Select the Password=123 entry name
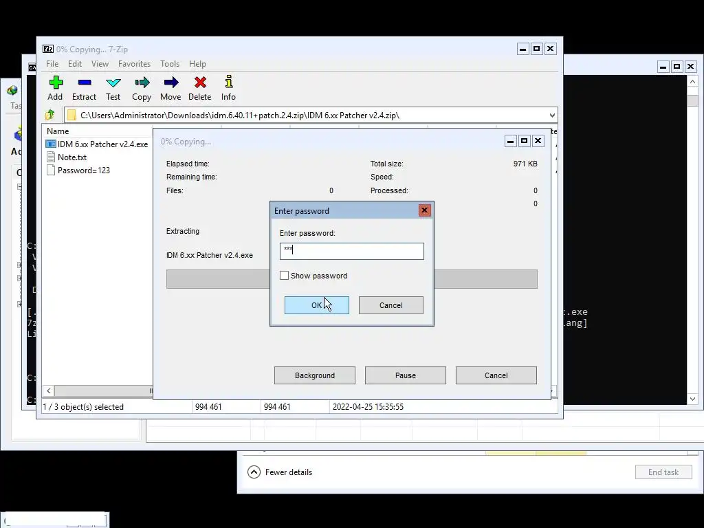Image resolution: width=704 pixels, height=528 pixels. (84, 170)
